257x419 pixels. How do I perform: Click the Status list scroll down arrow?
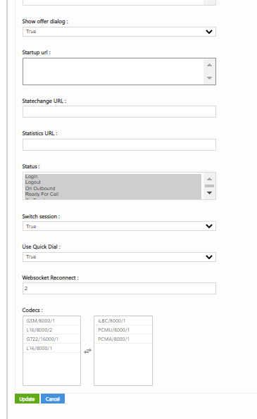coord(209,193)
